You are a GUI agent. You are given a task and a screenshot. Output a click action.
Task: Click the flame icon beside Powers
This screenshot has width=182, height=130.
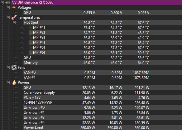click(x=14, y=82)
